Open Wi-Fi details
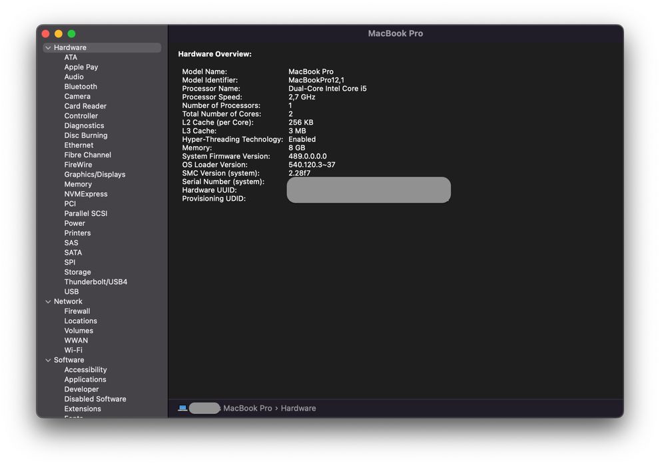This screenshot has height=466, width=660. tap(73, 350)
